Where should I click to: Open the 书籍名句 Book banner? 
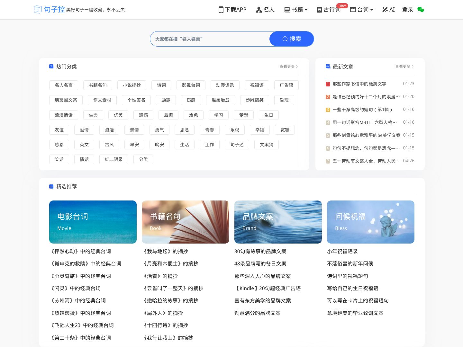[x=186, y=222]
